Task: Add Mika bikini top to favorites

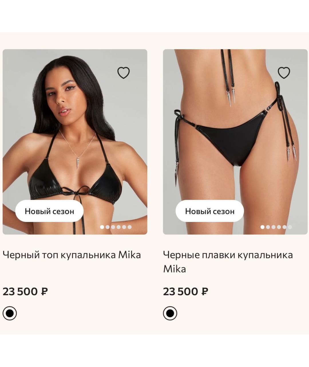Action: 124,73
